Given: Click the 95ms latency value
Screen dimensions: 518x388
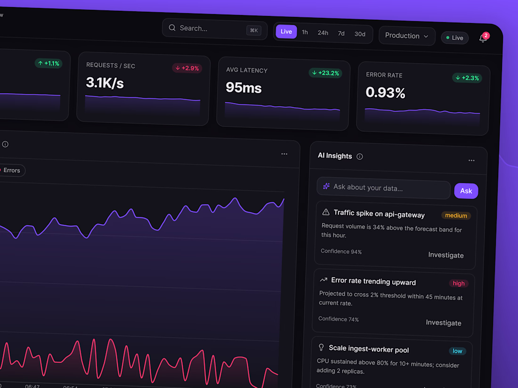Looking at the screenshot, I should point(243,88).
